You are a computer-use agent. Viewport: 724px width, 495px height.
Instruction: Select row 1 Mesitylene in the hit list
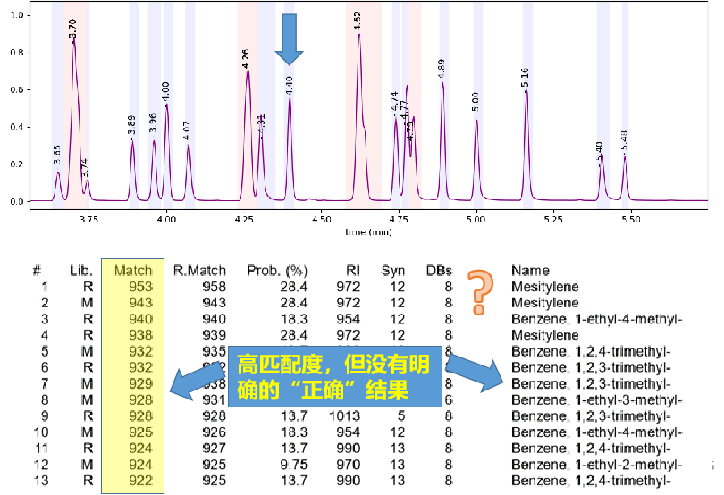pos(544,287)
